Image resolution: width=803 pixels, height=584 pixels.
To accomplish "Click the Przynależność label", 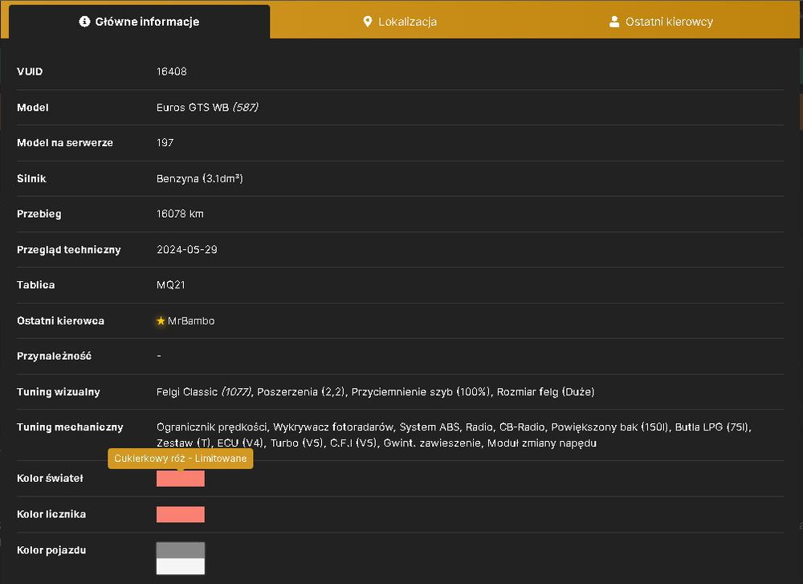I will 55,356.
